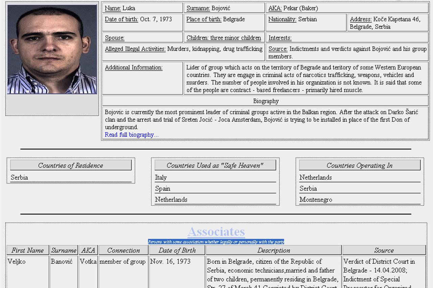Select "Serbia" under Countries Operating In

[x=360, y=188]
